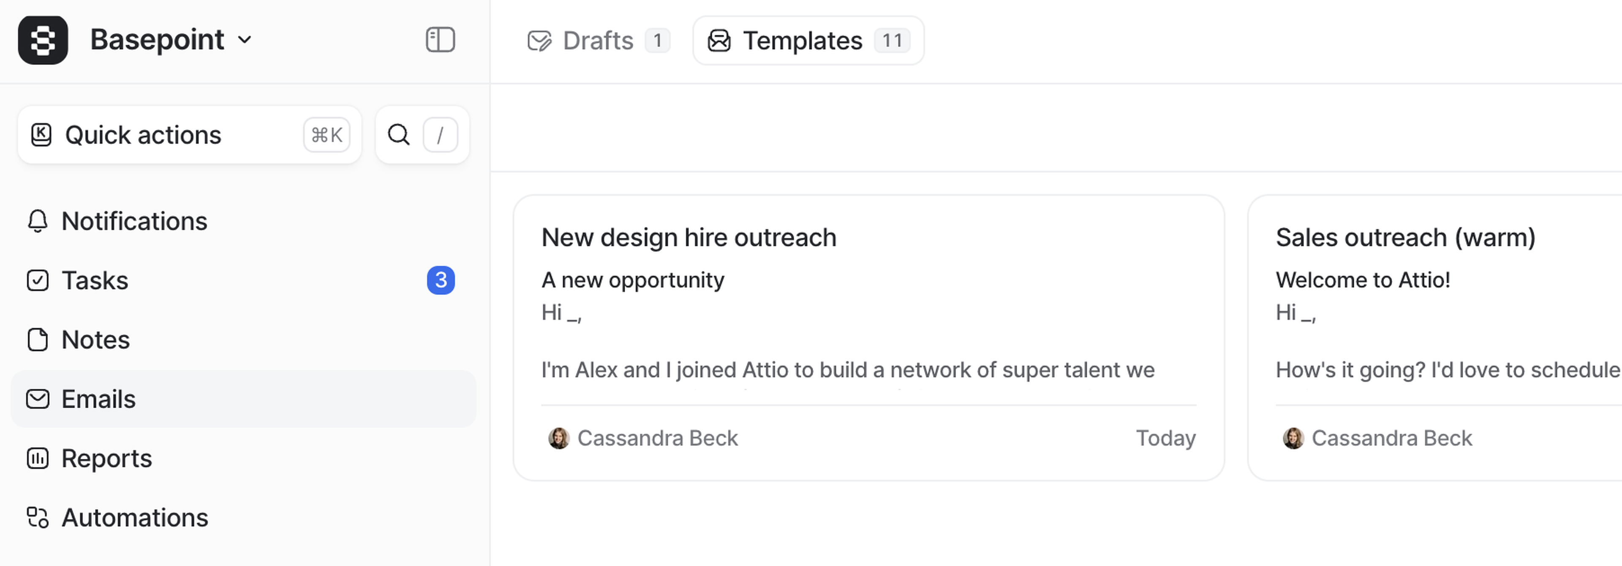This screenshot has width=1622, height=566.
Task: Open Notes page icon in sidebar
Action: (x=38, y=340)
